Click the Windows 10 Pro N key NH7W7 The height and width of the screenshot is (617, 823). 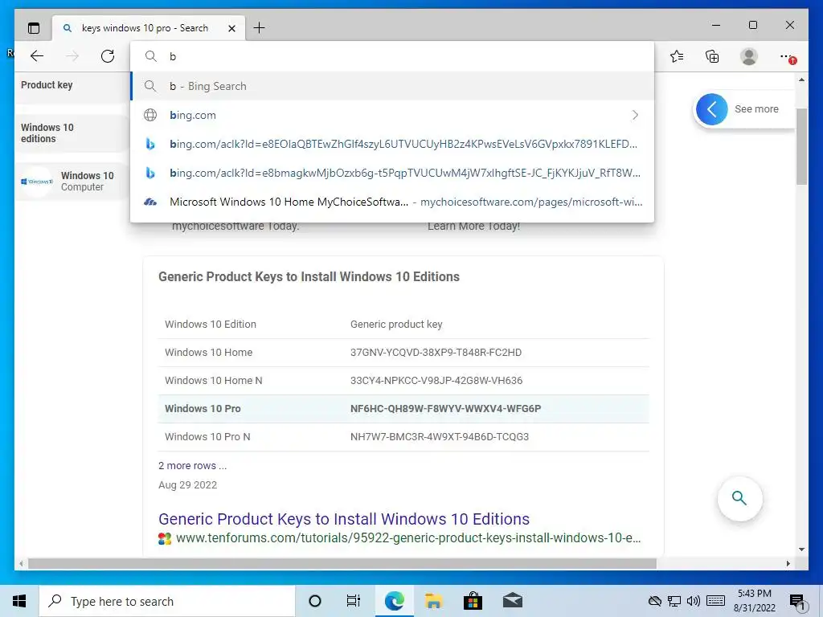[x=440, y=436]
